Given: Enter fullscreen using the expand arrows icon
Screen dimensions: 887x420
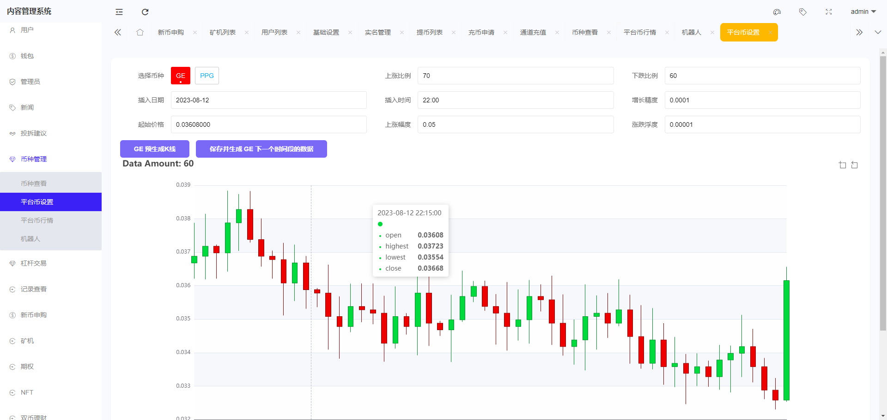Looking at the screenshot, I should (x=828, y=12).
